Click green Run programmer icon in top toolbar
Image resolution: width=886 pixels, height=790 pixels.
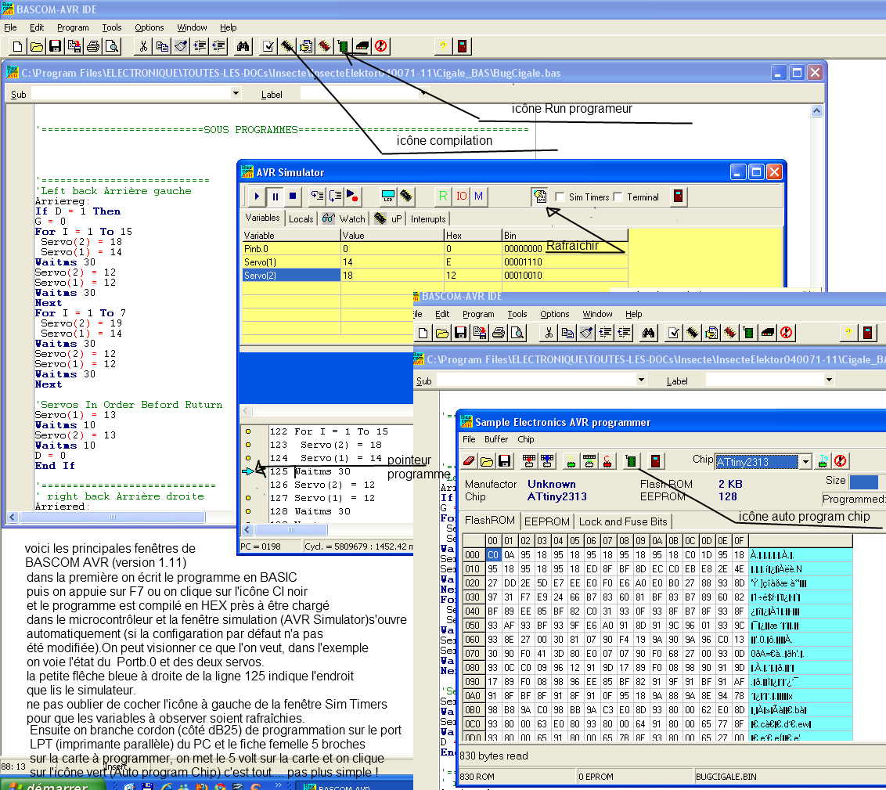click(343, 46)
